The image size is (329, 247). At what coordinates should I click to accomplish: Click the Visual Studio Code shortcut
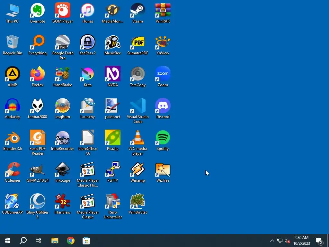click(138, 105)
